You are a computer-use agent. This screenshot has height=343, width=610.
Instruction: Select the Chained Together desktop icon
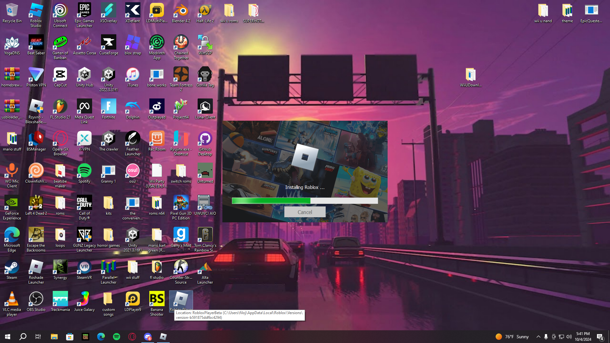[x=181, y=48]
